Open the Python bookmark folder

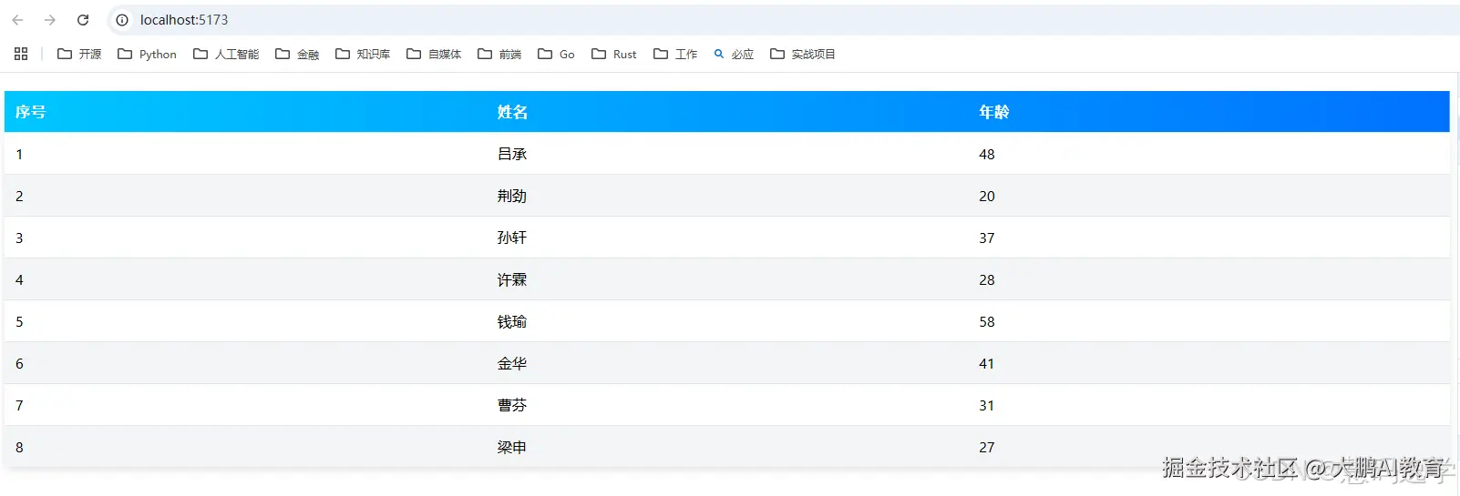pyautogui.click(x=147, y=54)
